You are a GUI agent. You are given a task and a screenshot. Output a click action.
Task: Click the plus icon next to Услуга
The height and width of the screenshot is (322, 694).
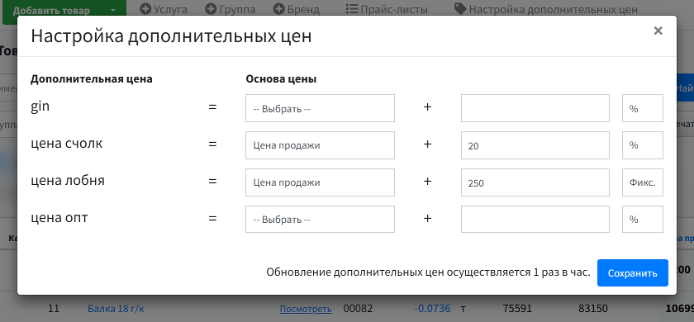(x=145, y=9)
